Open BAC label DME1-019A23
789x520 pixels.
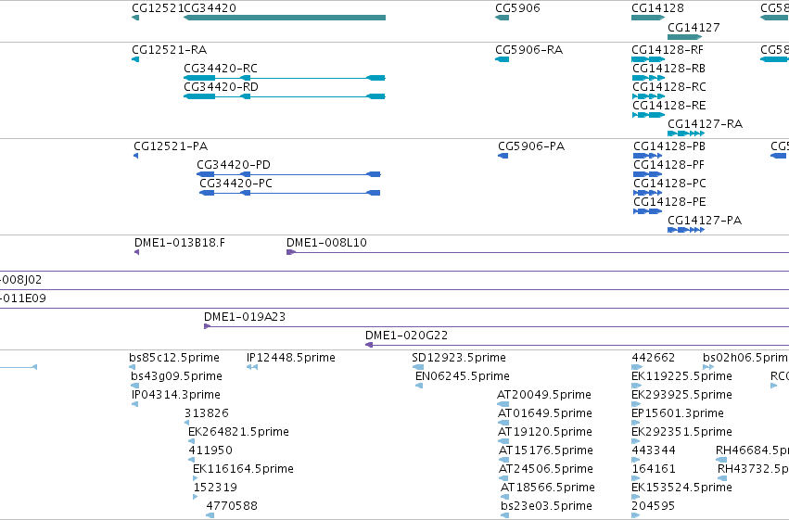245,317
